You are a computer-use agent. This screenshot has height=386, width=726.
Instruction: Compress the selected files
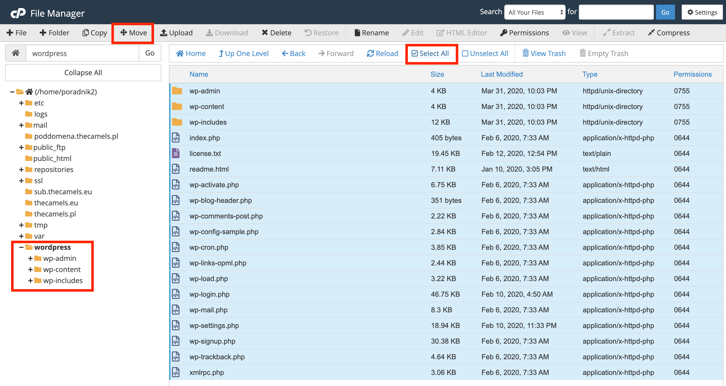(669, 33)
